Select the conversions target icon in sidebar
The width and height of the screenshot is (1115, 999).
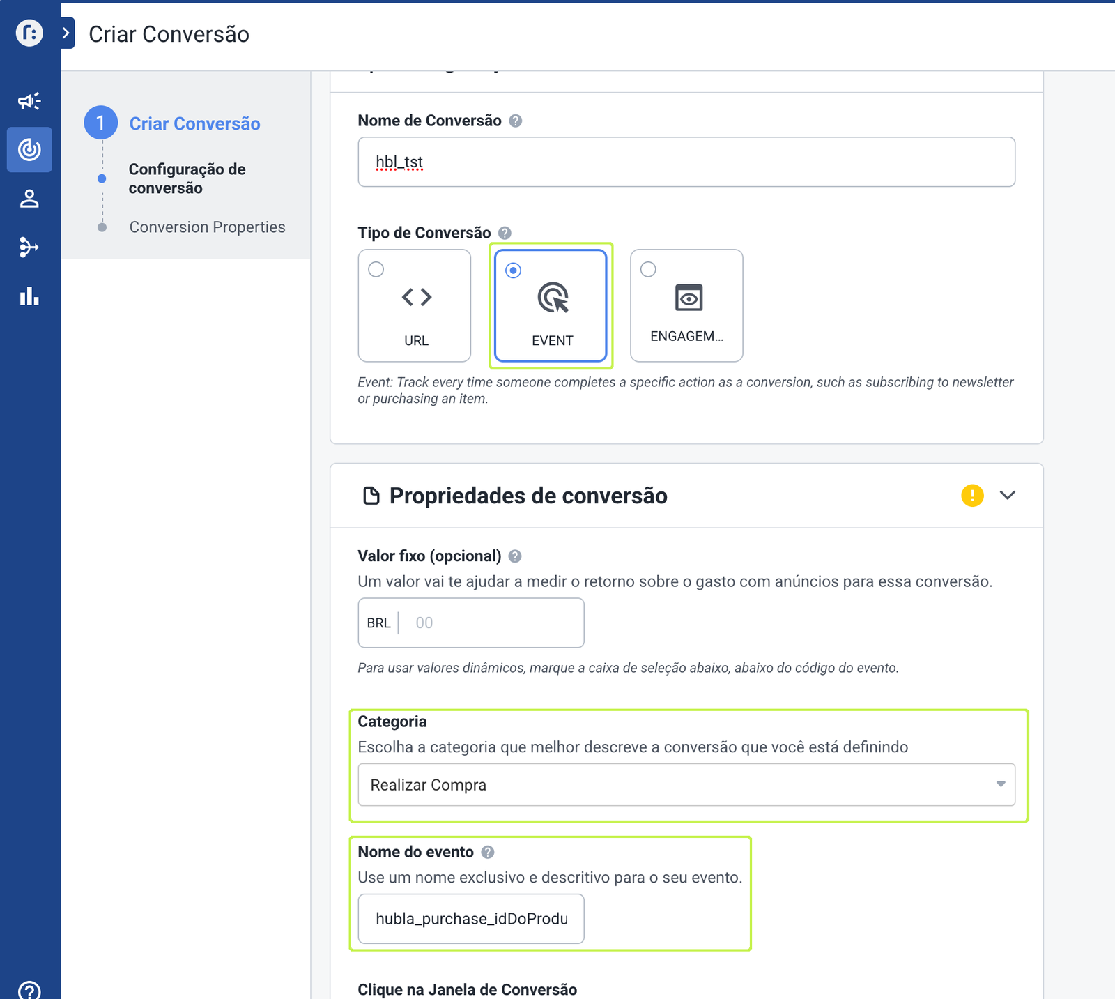(29, 149)
